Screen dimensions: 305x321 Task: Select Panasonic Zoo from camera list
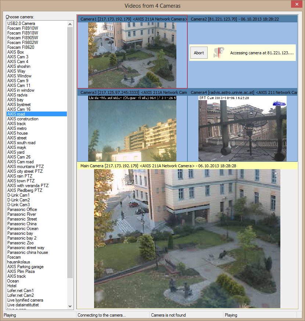tap(20, 243)
